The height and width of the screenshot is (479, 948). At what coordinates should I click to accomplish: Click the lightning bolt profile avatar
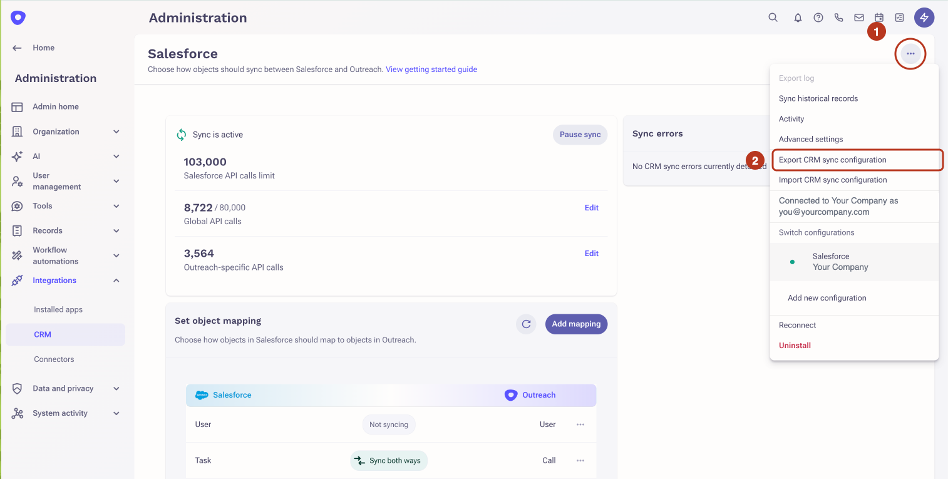click(x=924, y=18)
